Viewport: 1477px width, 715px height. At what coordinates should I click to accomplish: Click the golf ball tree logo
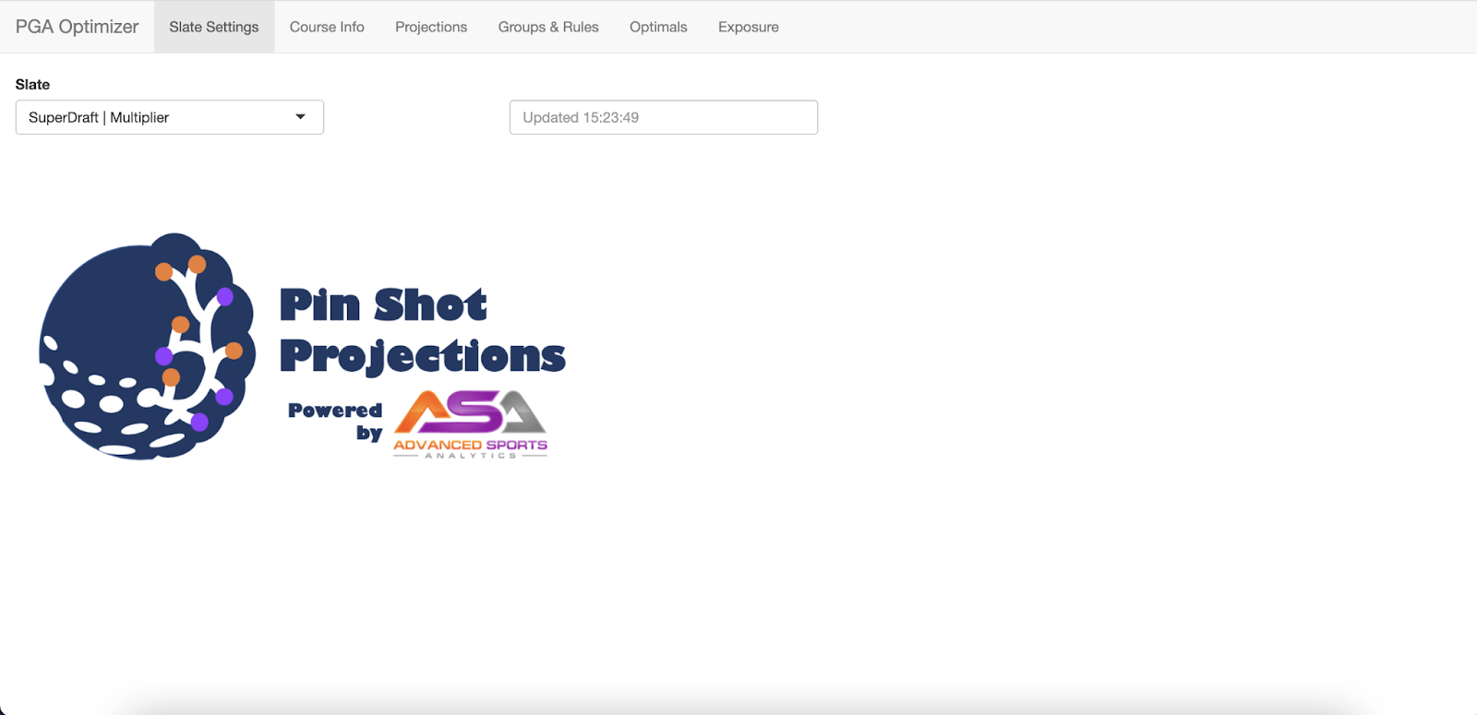(148, 346)
